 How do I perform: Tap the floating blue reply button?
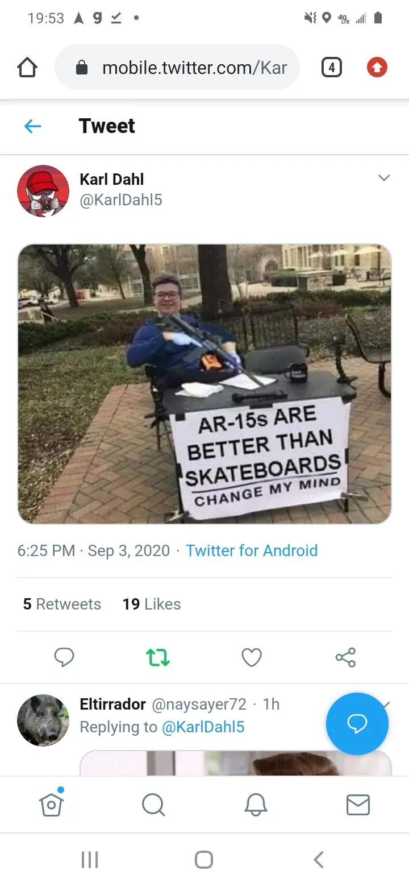[357, 723]
